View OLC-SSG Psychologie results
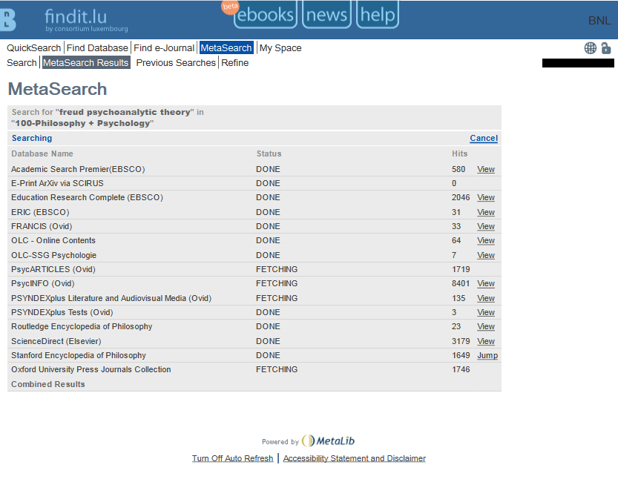 point(486,255)
